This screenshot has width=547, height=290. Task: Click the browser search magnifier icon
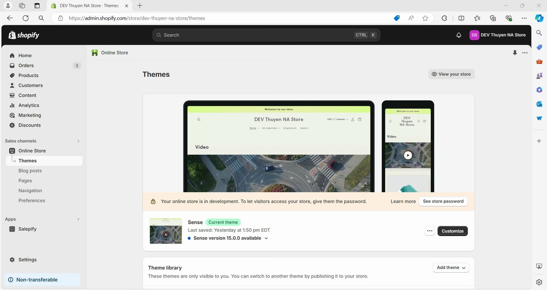tap(41, 18)
